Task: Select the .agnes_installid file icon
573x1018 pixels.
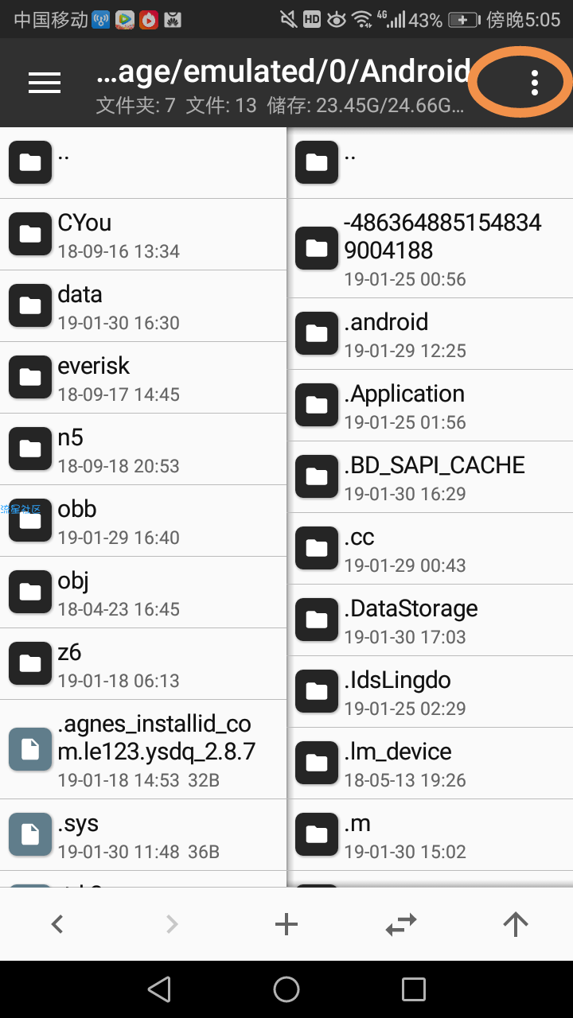Action: [30, 749]
